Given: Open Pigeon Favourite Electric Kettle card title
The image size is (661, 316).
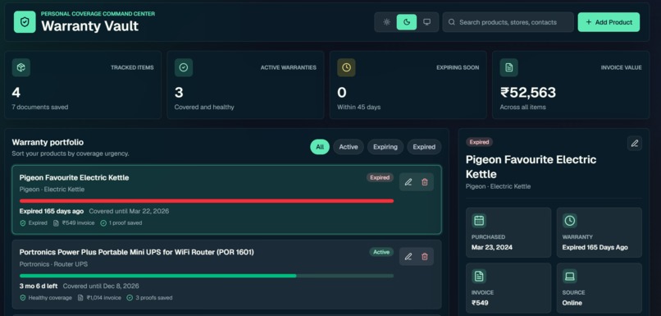Looking at the screenshot, I should (74, 177).
